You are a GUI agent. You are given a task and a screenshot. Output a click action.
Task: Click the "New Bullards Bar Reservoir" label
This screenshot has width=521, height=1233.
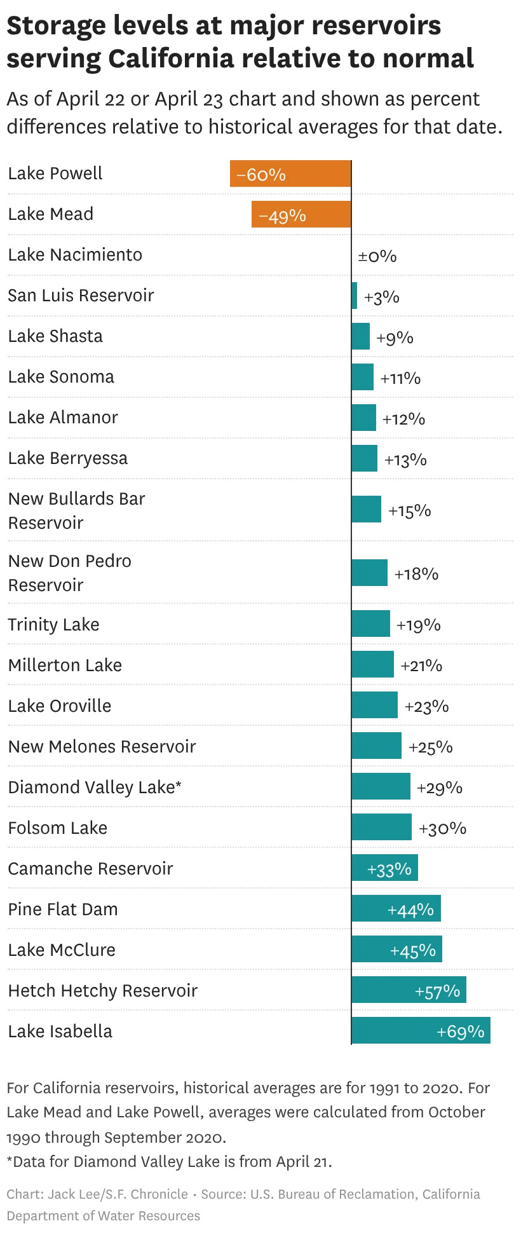click(76, 510)
